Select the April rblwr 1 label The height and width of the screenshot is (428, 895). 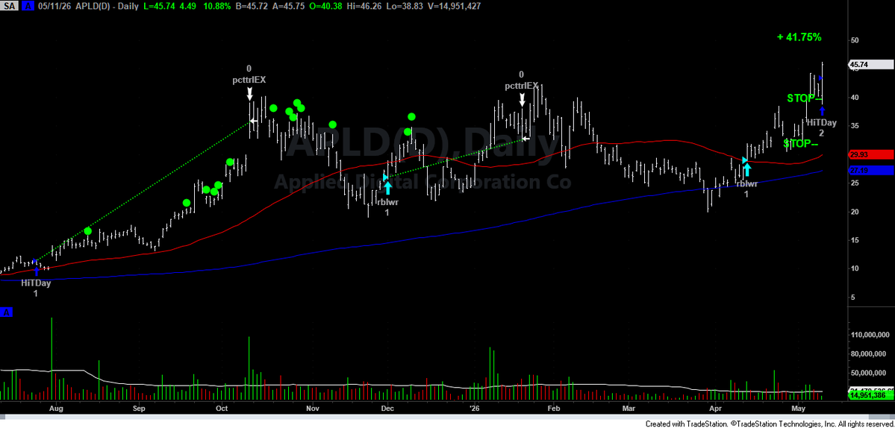[x=746, y=189]
